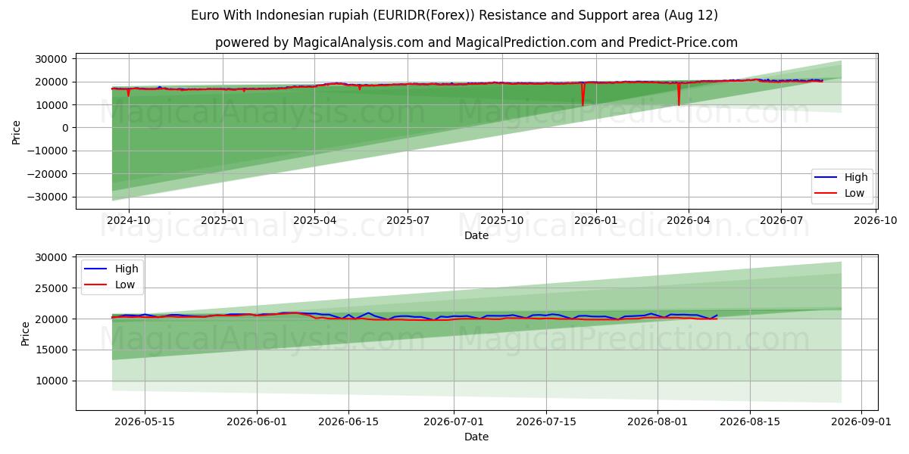Click the '2026-01' date tick label
The image size is (909, 454).
pyautogui.click(x=595, y=221)
